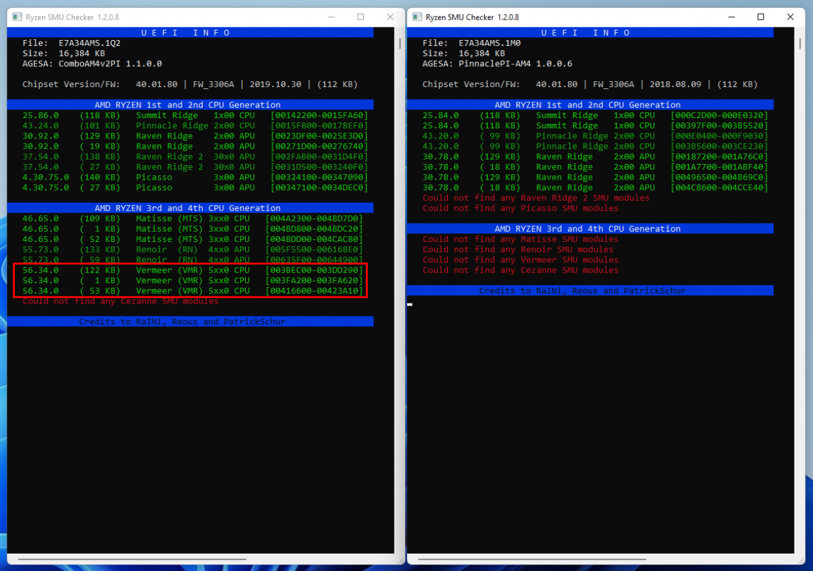Click Matisse address [004BD800-004BDC20]
This screenshot has width=813, height=571.
[x=314, y=229]
